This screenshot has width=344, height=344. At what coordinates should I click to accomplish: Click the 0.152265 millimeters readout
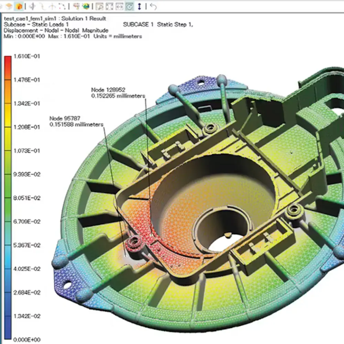pyautogui.click(x=118, y=96)
